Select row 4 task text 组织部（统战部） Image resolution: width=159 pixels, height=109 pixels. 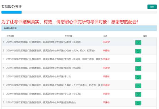[x=44, y=68]
